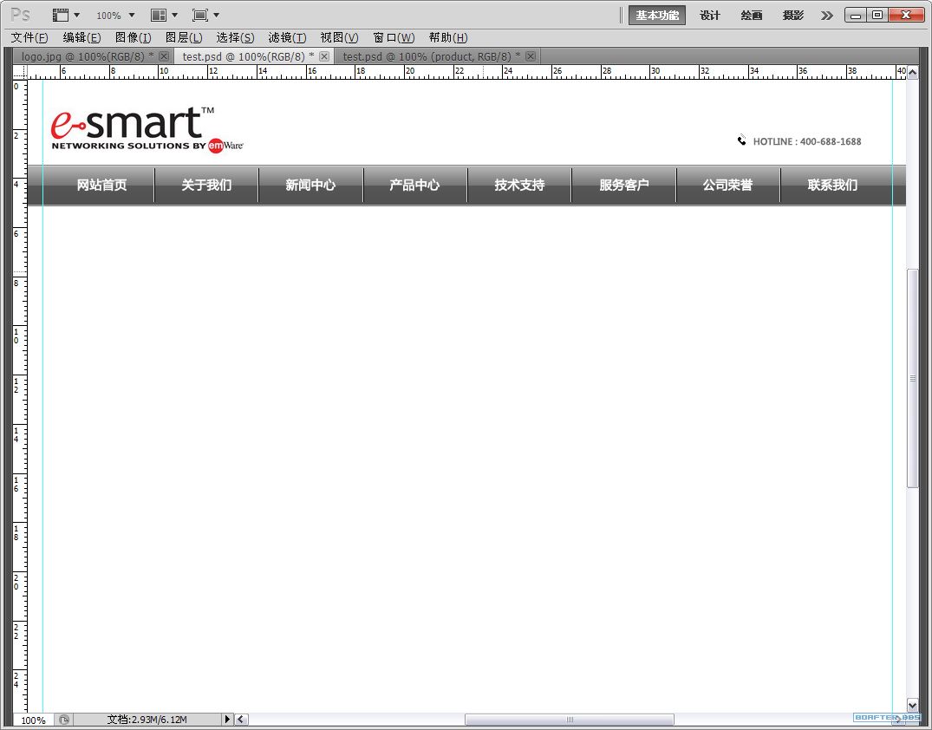The image size is (932, 730).
Task: Click the horizontal scrollbar left arrow
Action: pos(241,720)
